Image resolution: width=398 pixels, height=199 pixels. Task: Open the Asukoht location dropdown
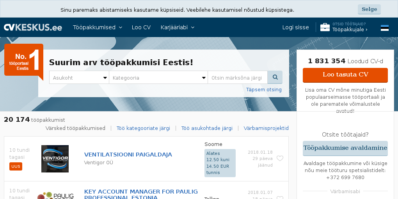point(79,77)
